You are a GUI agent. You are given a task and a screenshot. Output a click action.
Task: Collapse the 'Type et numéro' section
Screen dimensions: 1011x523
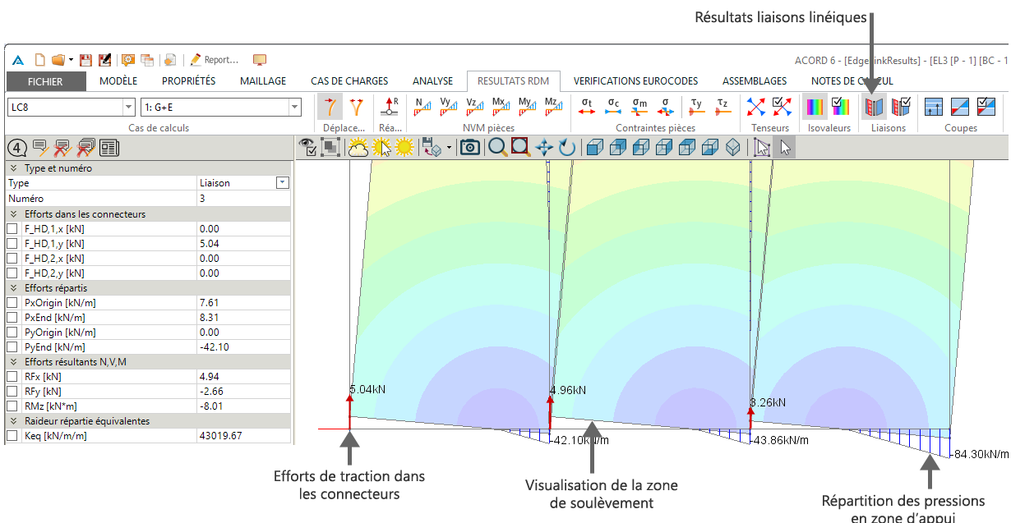point(13,168)
